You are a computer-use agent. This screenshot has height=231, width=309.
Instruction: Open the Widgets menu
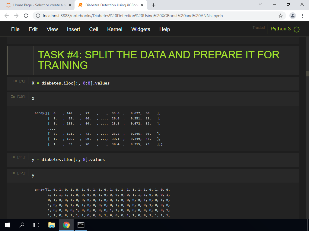click(141, 29)
